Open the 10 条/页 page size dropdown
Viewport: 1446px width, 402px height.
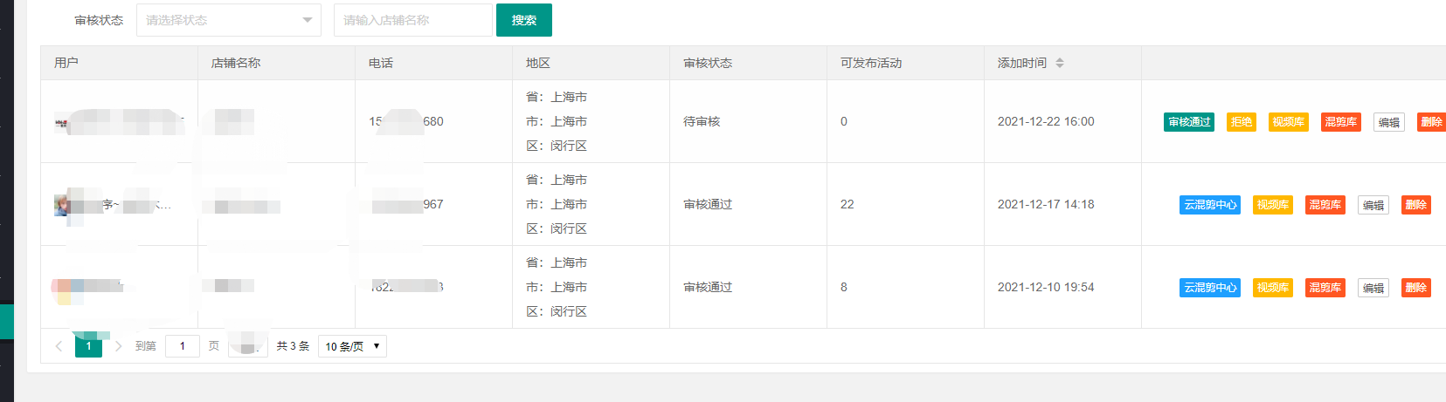point(352,346)
